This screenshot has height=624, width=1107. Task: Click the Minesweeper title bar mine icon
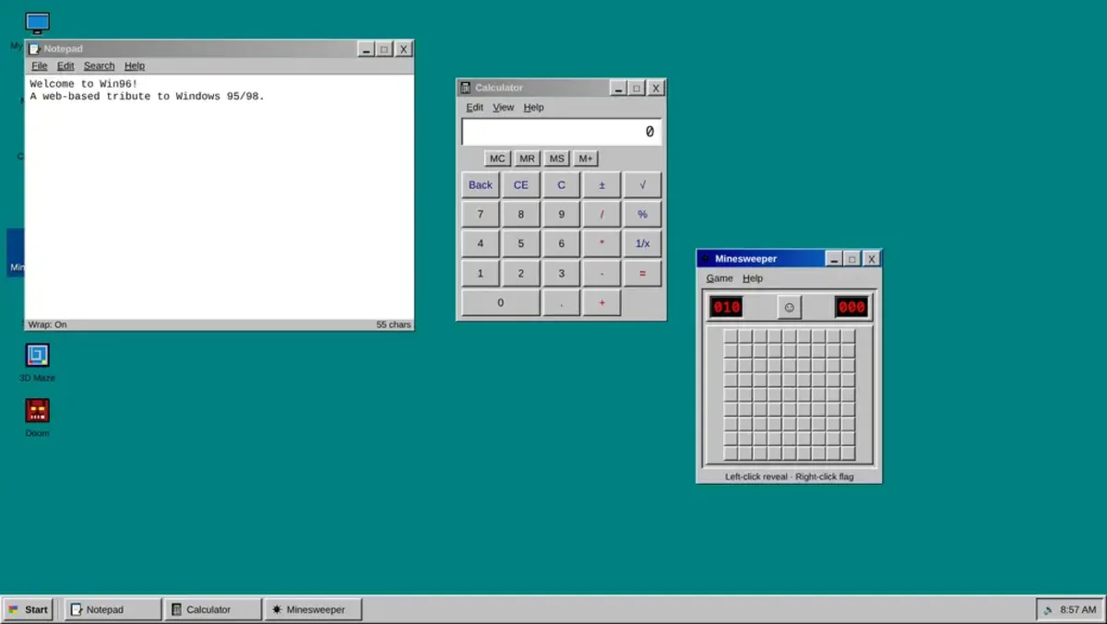706,259
